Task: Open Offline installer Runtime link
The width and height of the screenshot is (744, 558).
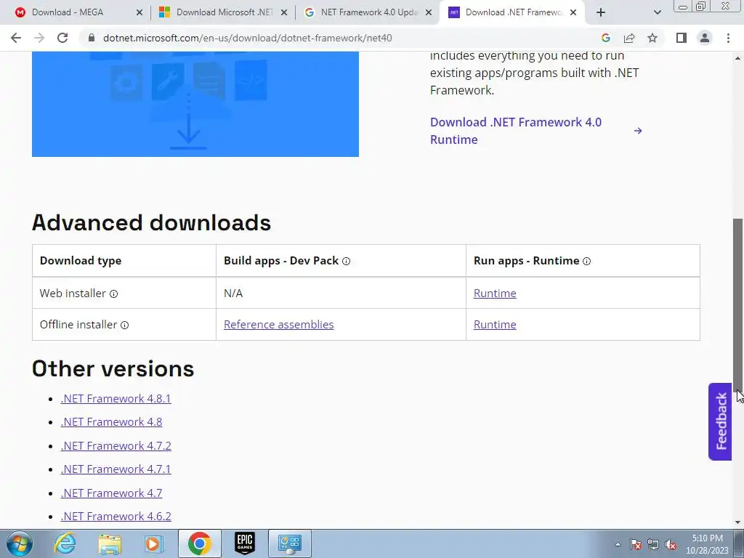Action: point(495,325)
